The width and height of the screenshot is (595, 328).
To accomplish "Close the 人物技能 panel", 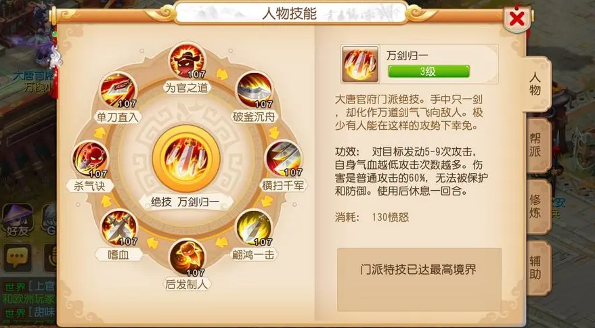I will [517, 18].
